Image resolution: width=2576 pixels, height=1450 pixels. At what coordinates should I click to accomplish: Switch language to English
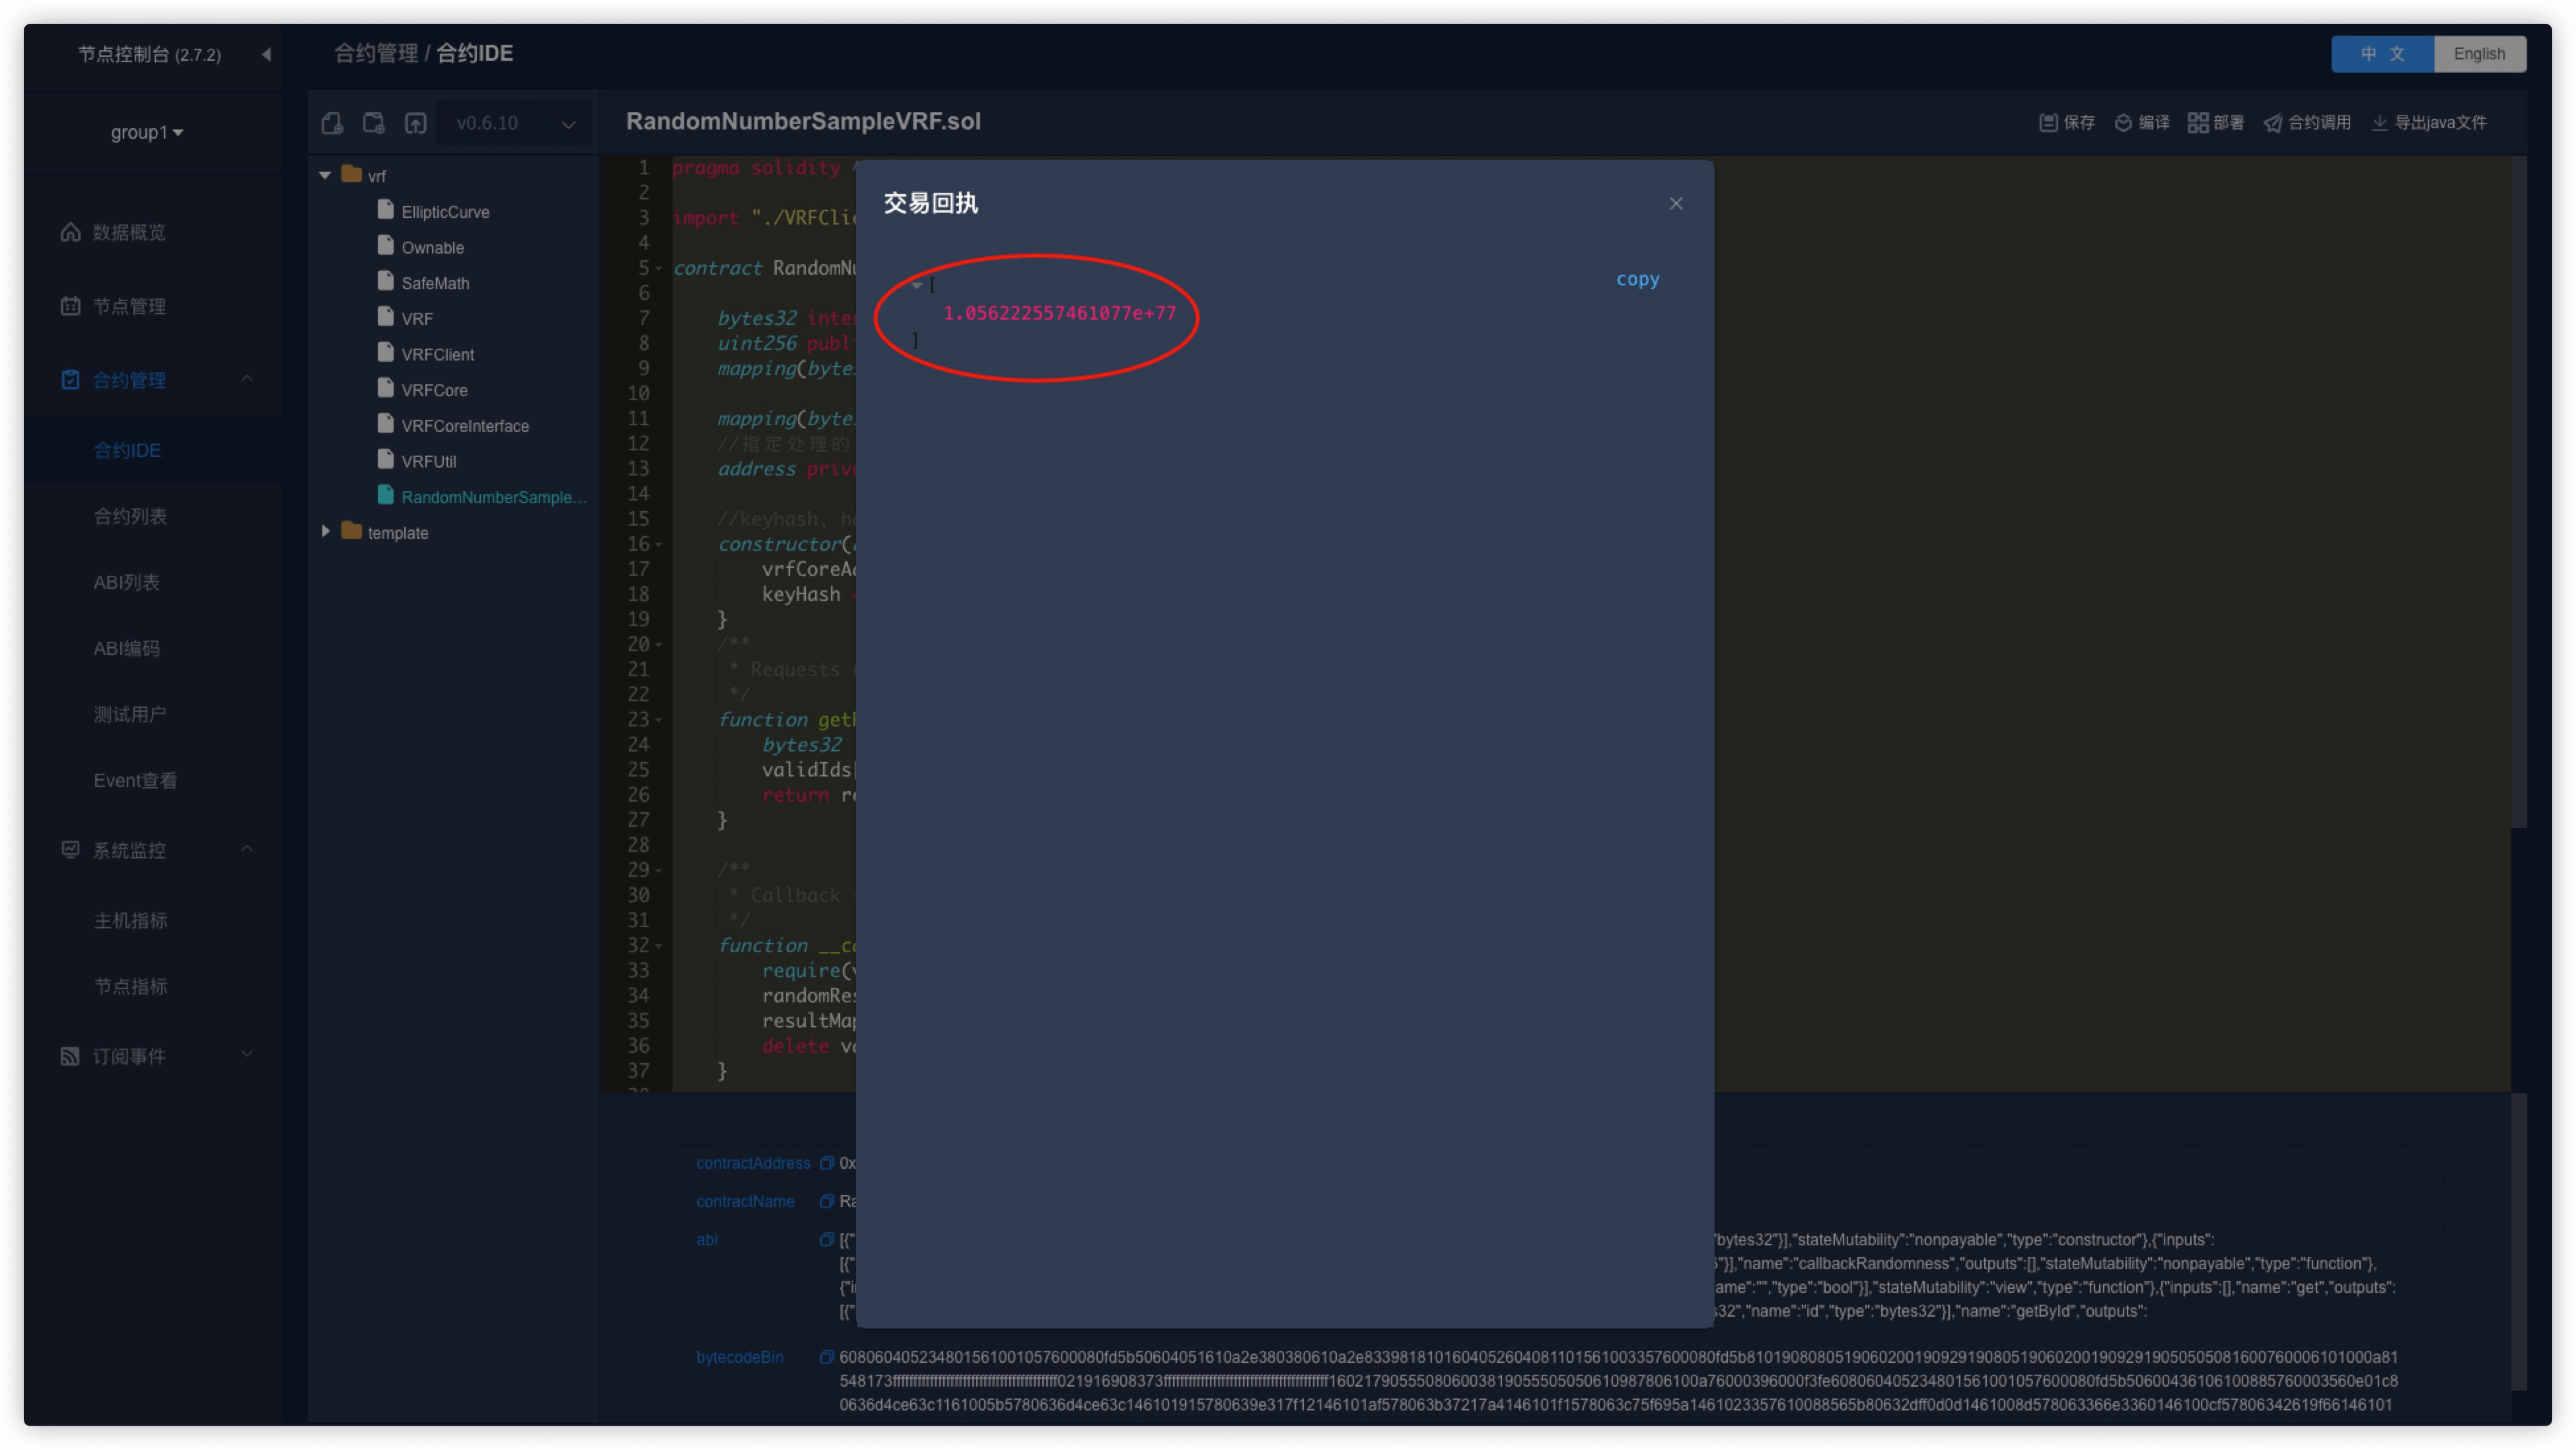coord(2479,54)
